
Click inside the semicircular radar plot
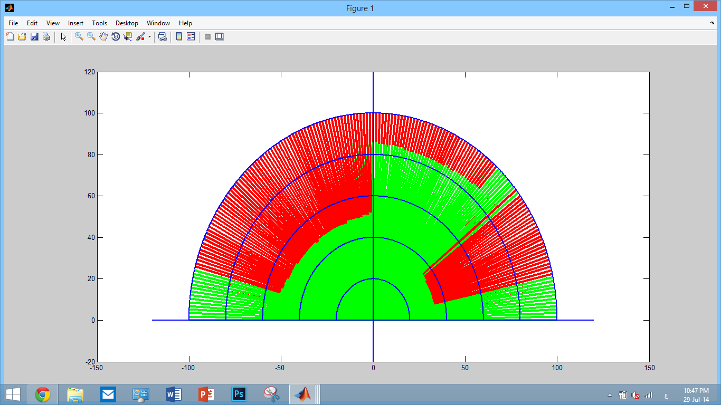373,237
